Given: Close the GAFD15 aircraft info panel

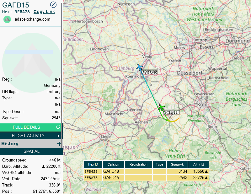Looking at the screenshot, I should coord(53,5).
